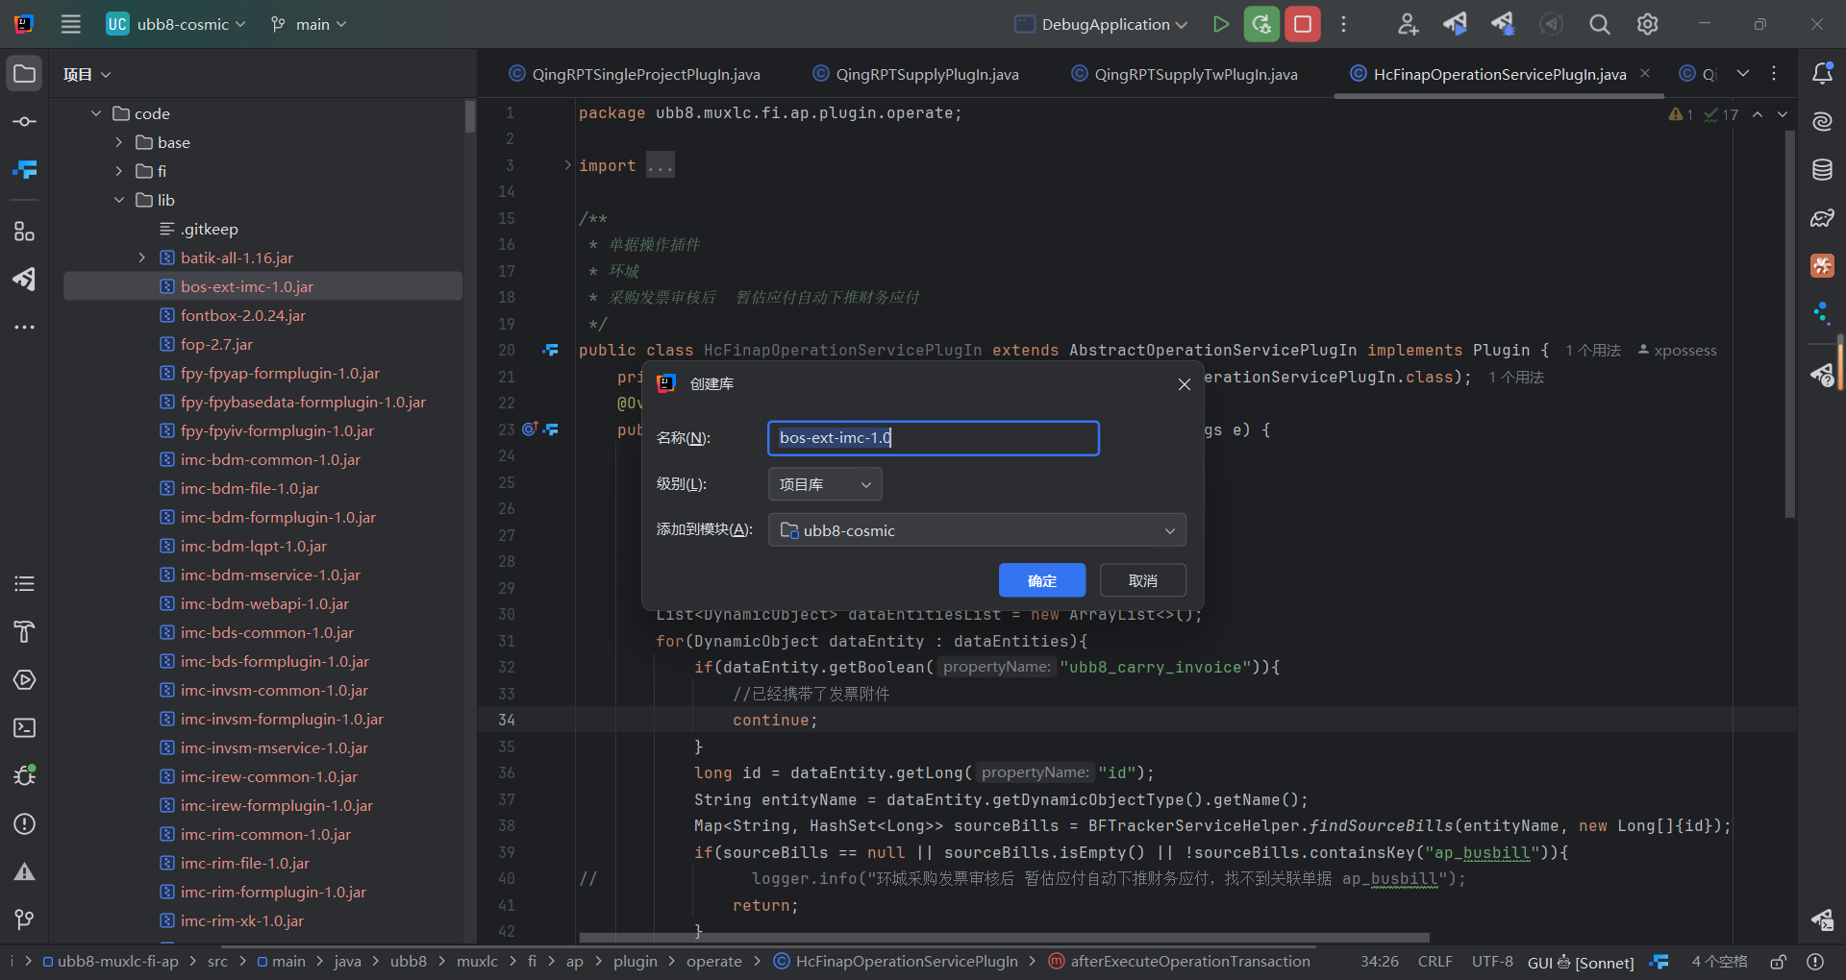Close HcFinapOperationServicePlugIn.java tab

pos(1645,73)
